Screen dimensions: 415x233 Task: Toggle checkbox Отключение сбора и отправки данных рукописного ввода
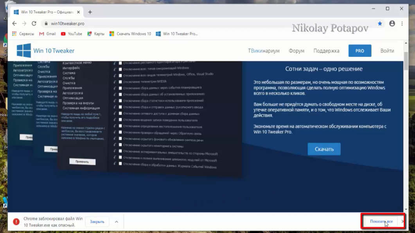[120, 107]
